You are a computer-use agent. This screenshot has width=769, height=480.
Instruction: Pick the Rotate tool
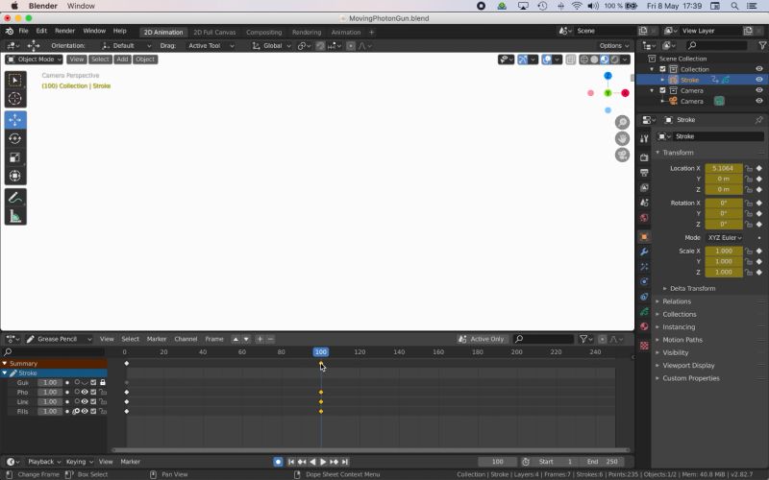tap(15, 138)
